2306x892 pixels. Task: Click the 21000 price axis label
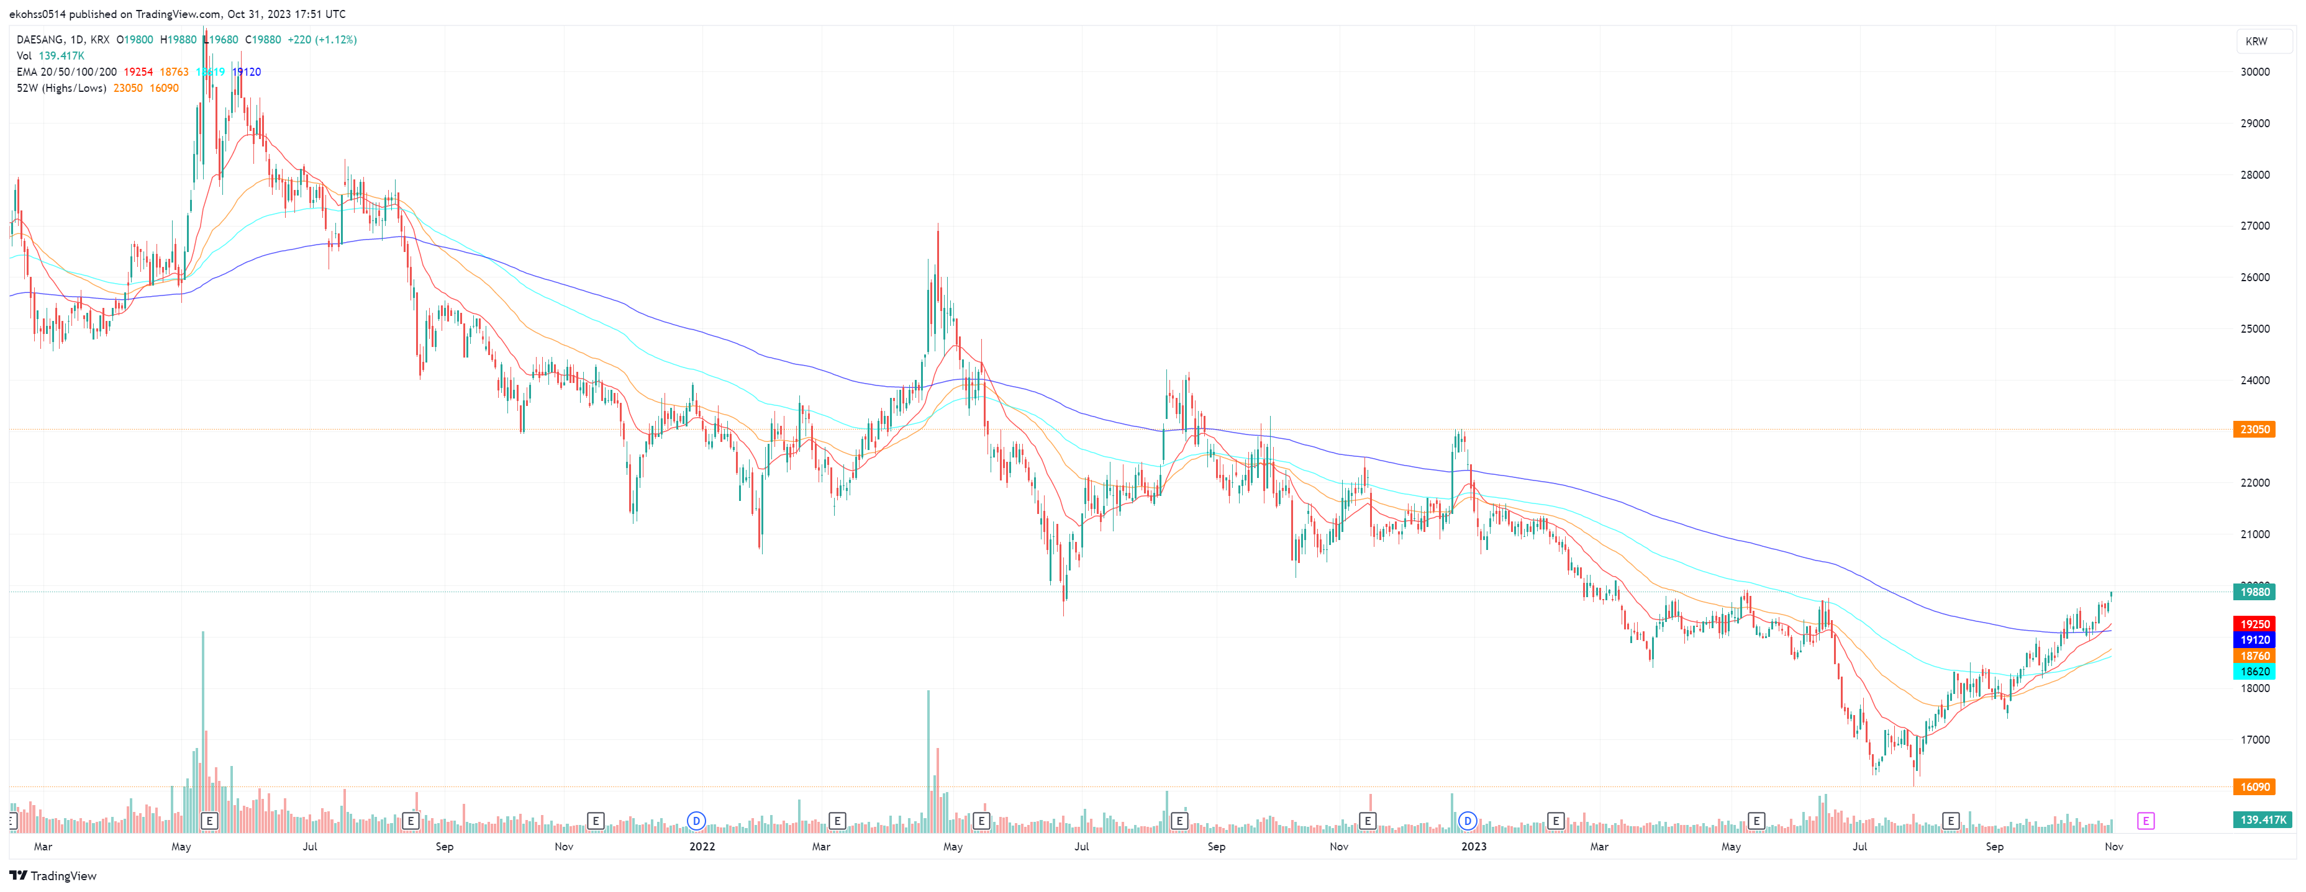[2254, 535]
